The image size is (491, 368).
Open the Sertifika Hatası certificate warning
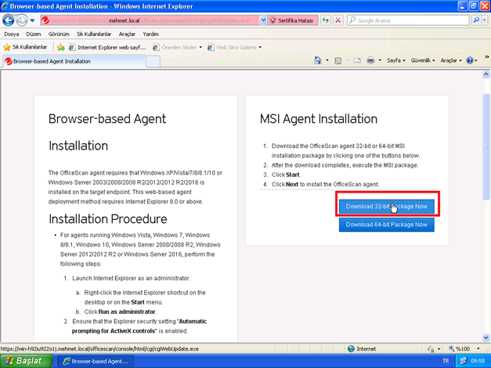(x=292, y=20)
